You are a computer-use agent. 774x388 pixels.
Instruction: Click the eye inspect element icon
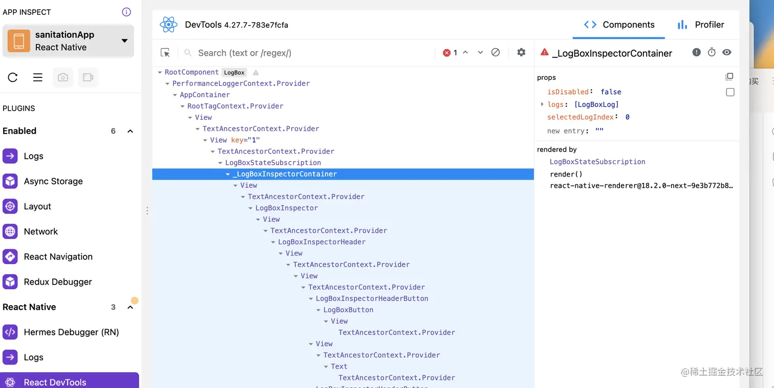coord(727,52)
